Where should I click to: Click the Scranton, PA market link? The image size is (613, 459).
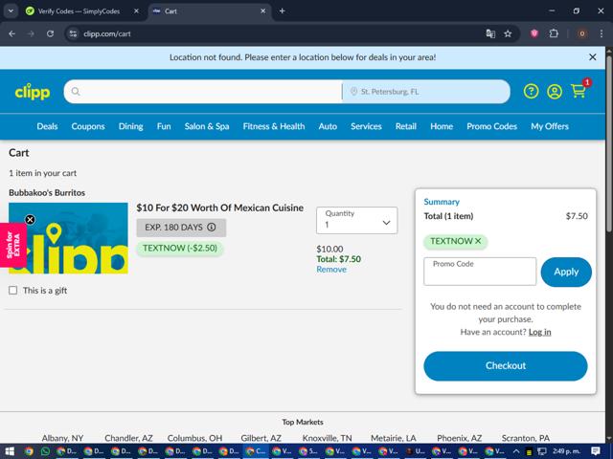coord(526,438)
